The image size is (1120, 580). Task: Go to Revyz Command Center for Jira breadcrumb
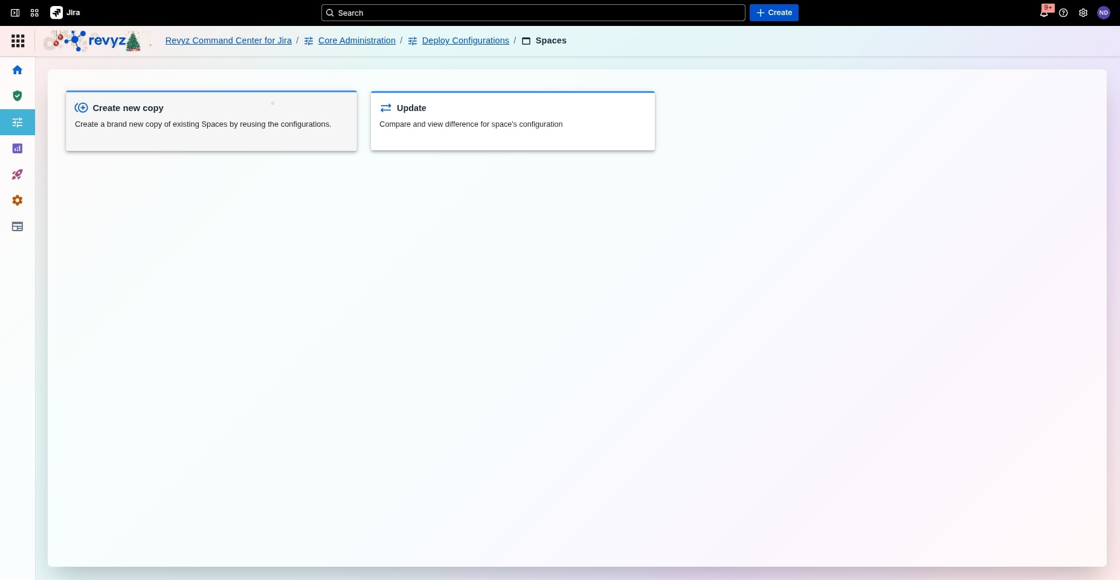228,40
